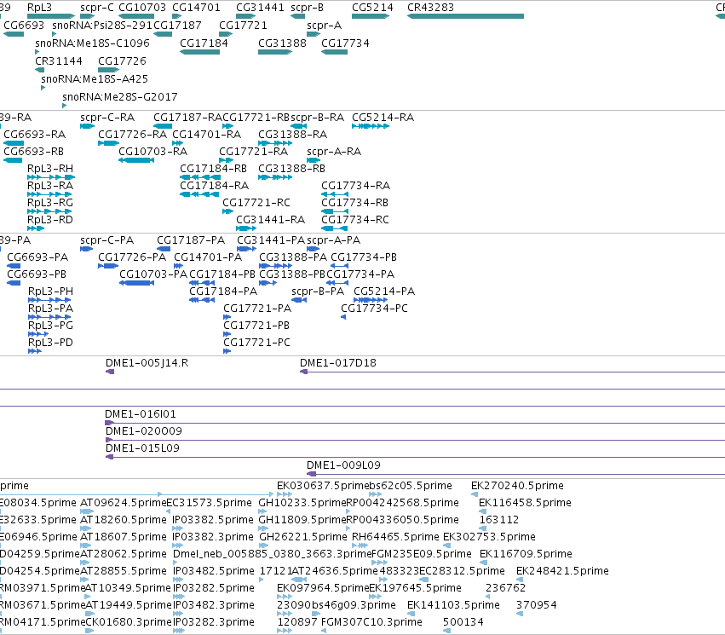Image resolution: width=725 pixels, height=635 pixels.
Task: Select the EK141103.5prime EST label
Action: [x=453, y=605]
